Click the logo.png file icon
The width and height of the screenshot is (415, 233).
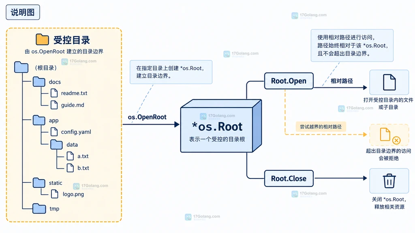pyautogui.click(x=55, y=194)
